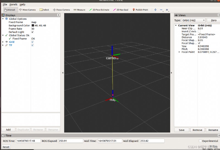Click the Time panel clock icon
The image size is (220, 150).
pyautogui.click(x=3, y=135)
